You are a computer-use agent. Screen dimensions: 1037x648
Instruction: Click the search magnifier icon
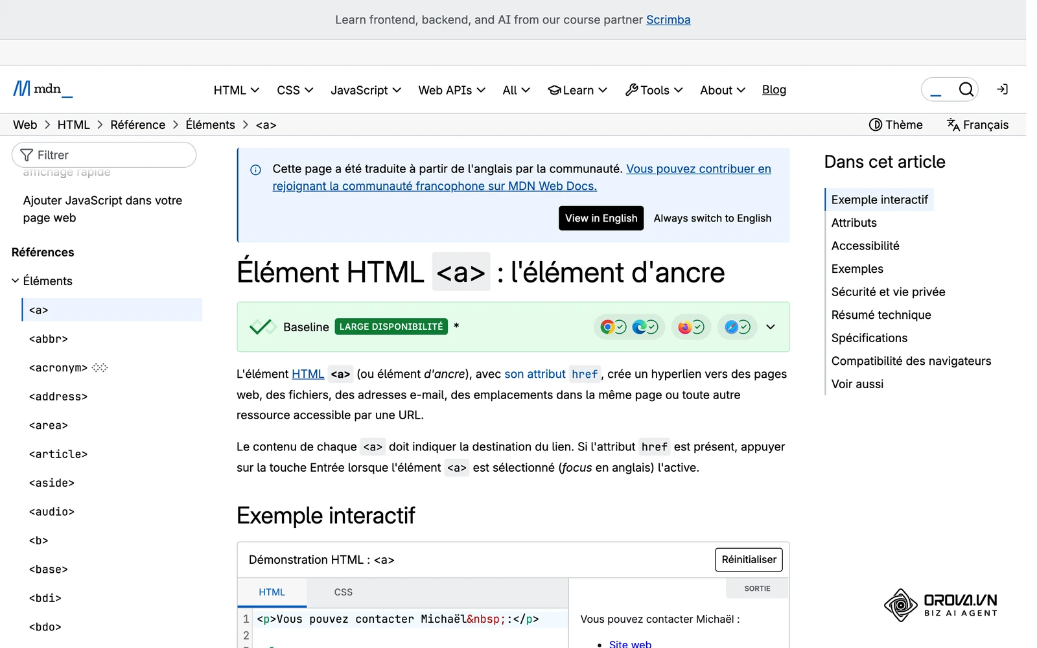pyautogui.click(x=966, y=89)
